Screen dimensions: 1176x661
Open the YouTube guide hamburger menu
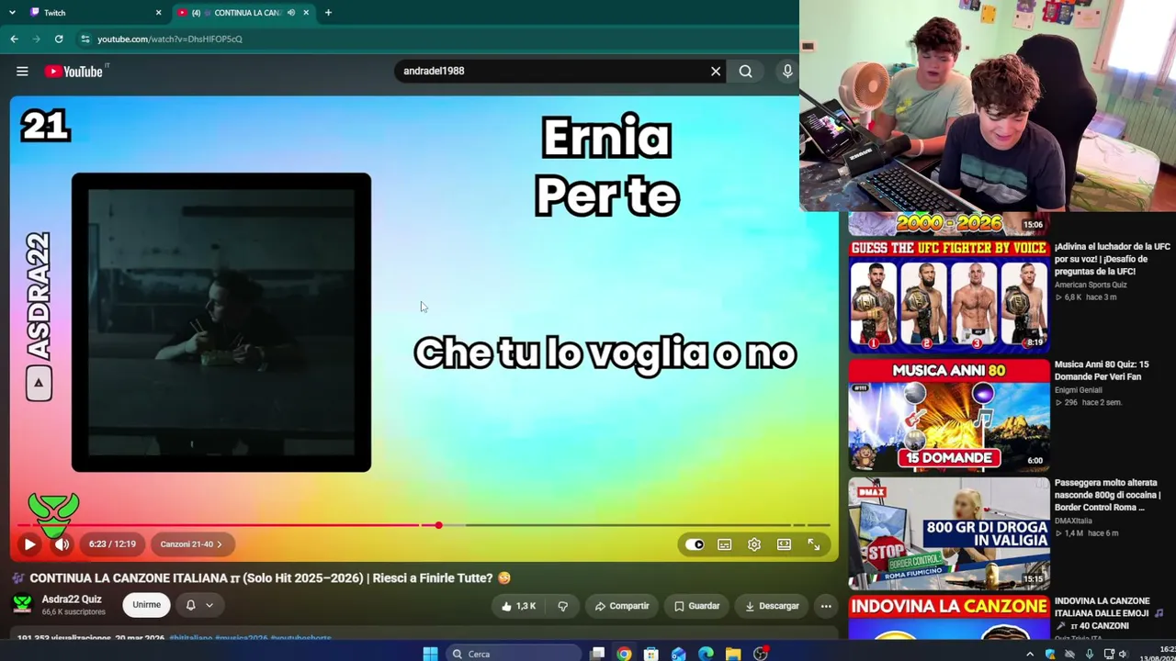pos(22,72)
